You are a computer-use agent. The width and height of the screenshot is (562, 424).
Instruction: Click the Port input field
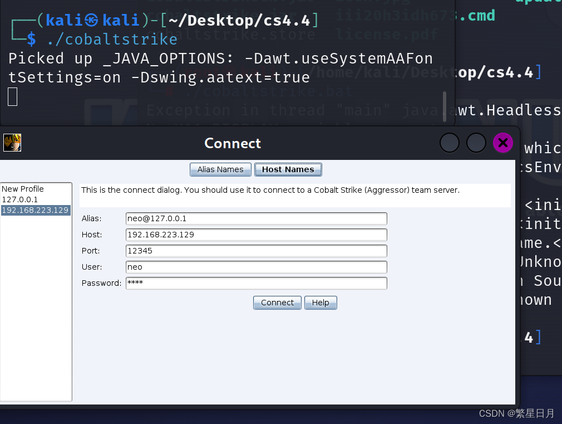coord(257,251)
